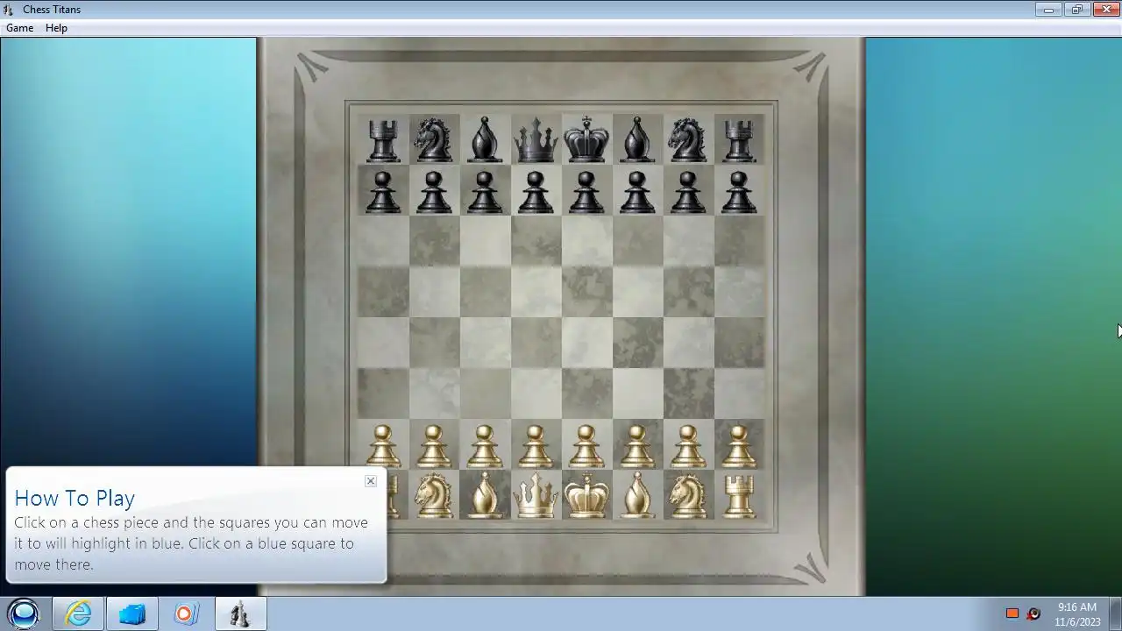The image size is (1122, 631).
Task: Select the black bishop on c8
Action: pos(485,140)
